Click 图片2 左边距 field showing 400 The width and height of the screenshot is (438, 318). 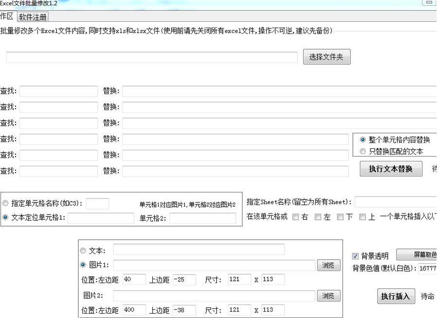point(134,310)
